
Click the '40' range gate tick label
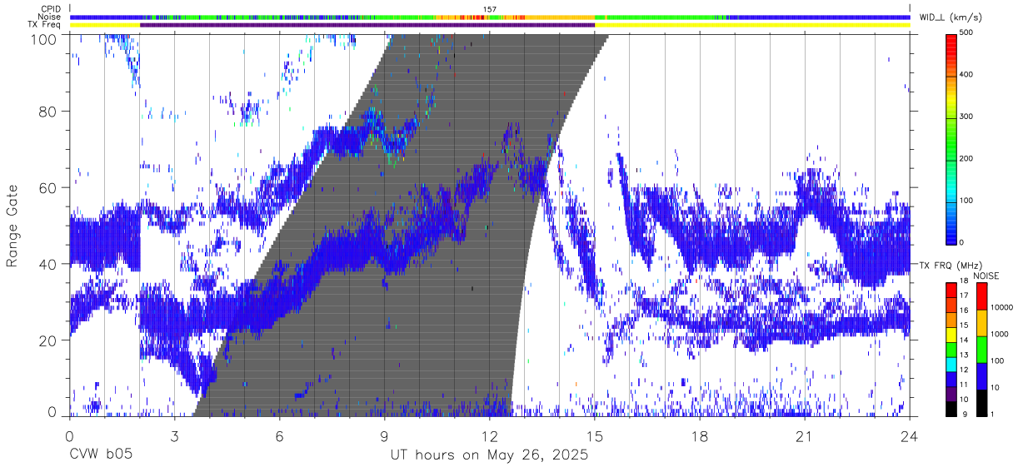49,264
